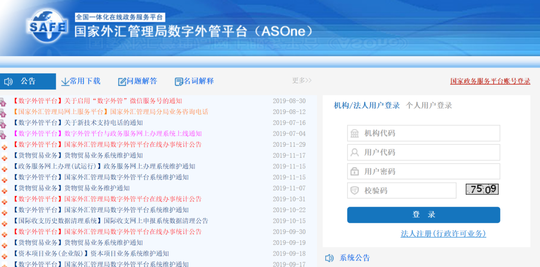Open the 名词解释 tab

pyautogui.click(x=194, y=81)
